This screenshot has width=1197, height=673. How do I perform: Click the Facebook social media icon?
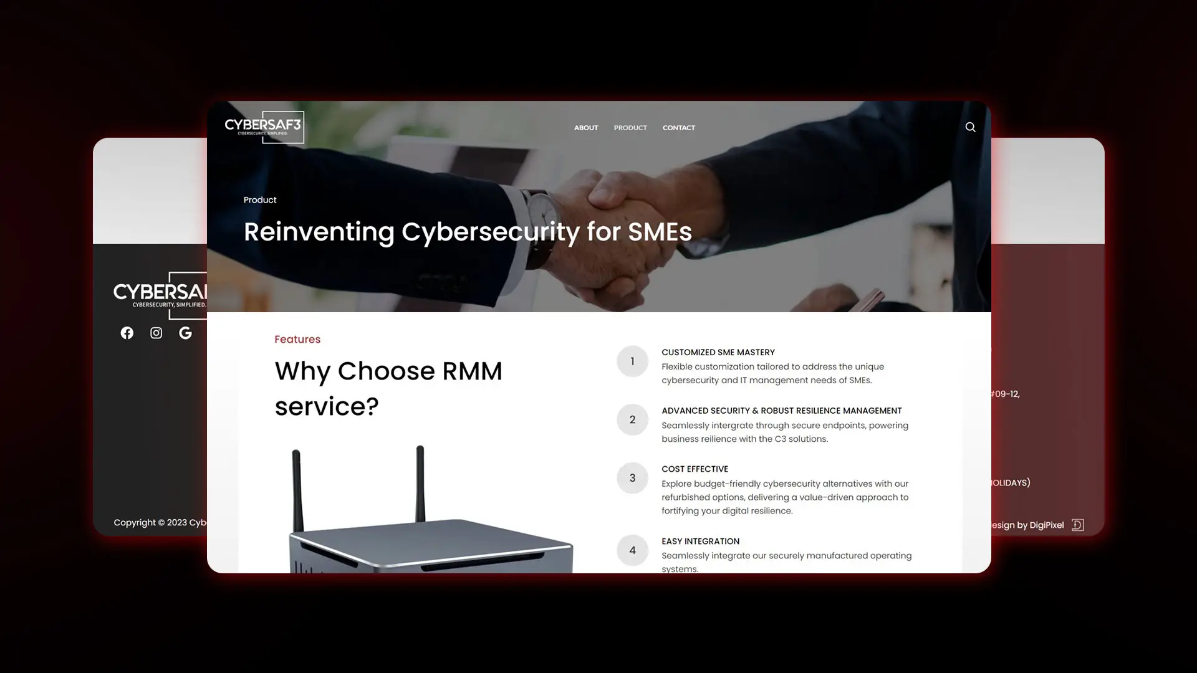(x=127, y=332)
